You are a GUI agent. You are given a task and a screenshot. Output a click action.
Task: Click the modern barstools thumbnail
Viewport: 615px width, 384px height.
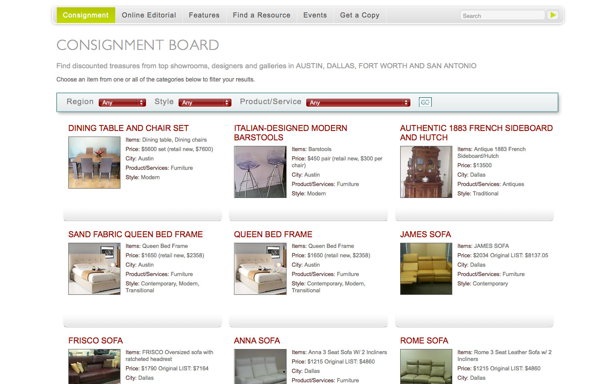tap(260, 172)
